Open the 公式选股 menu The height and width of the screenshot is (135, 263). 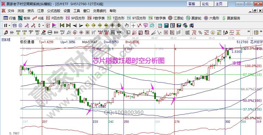click(x=53, y=11)
